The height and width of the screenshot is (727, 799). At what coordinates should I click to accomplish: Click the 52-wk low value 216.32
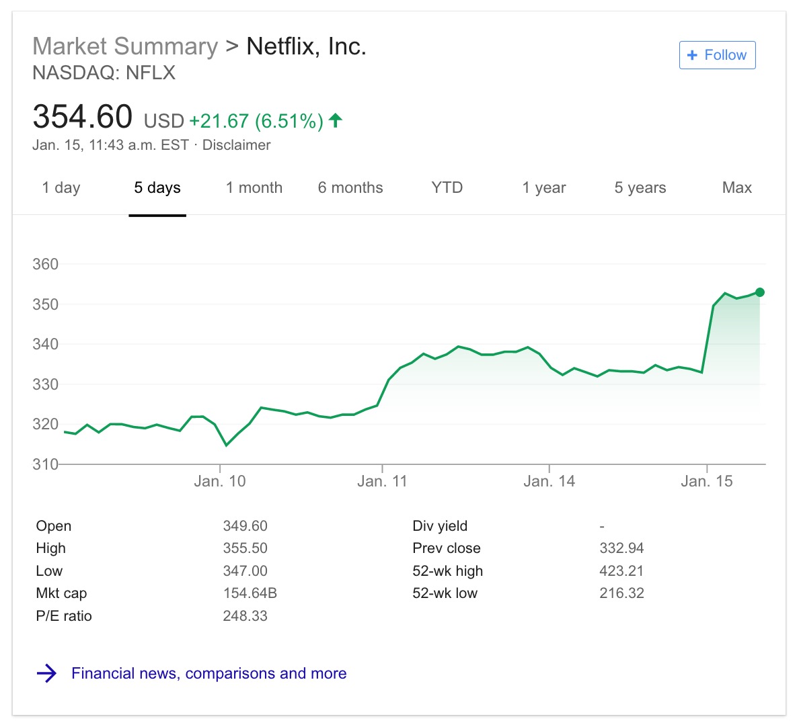tap(621, 593)
